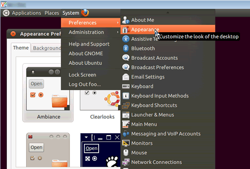Click the Ubuntu logo panel icon
This screenshot has height=169, width=250.
click(x=6, y=13)
